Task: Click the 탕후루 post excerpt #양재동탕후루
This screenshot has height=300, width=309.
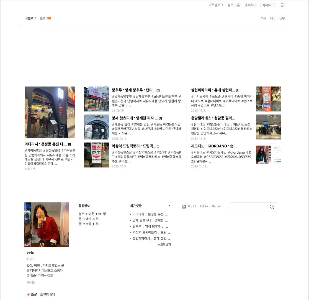Action: coord(146,101)
